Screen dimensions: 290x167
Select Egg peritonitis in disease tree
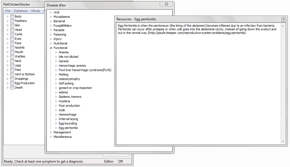click(x=68, y=128)
